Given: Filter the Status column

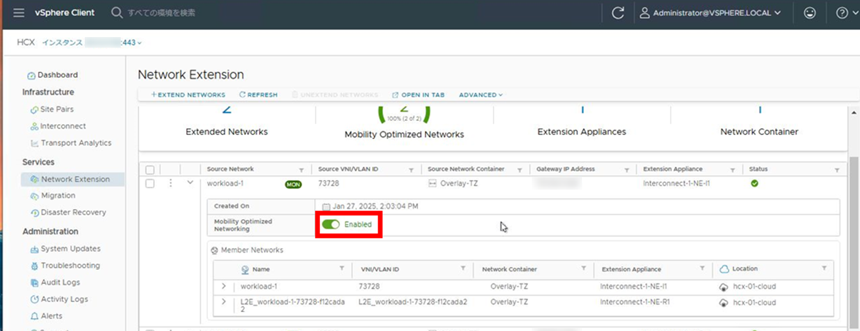Looking at the screenshot, I should pos(836,170).
